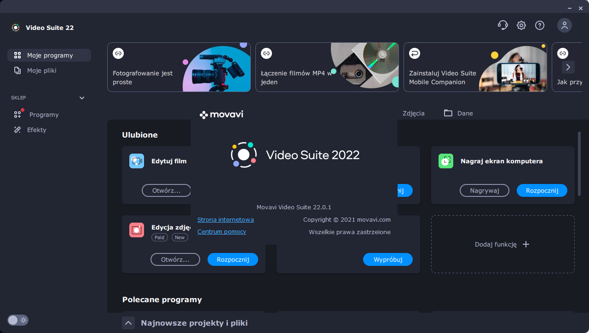This screenshot has width=589, height=333.
Task: Click Rozpocznij button under Edycja zdjęć
Action: coord(233,259)
